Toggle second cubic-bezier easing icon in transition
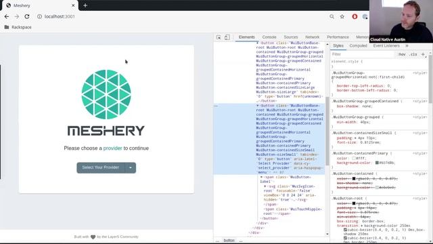This screenshot has width=433, height=244. [x=345, y=238]
